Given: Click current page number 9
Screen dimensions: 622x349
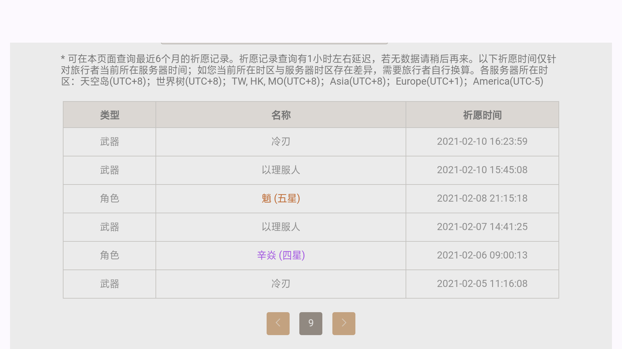Looking at the screenshot, I should point(311,323).
